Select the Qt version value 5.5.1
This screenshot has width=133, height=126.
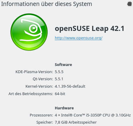(59, 79)
